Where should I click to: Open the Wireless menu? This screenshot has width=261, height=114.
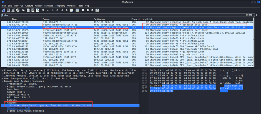tap(71, 6)
